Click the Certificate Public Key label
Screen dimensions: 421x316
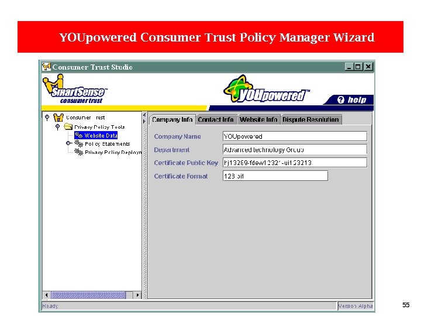[x=186, y=163]
